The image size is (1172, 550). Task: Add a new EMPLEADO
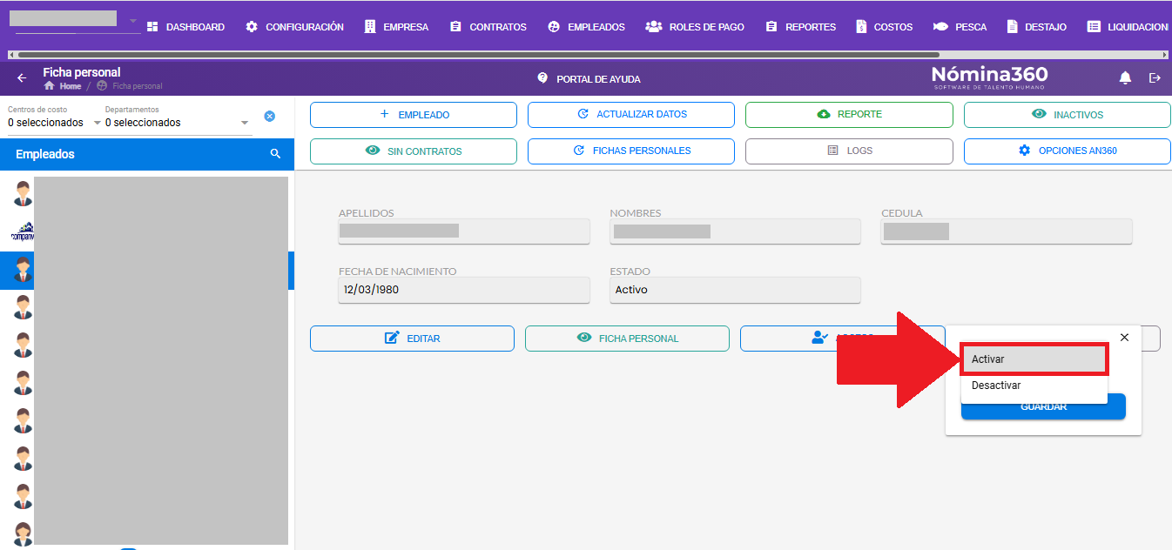pyautogui.click(x=414, y=115)
